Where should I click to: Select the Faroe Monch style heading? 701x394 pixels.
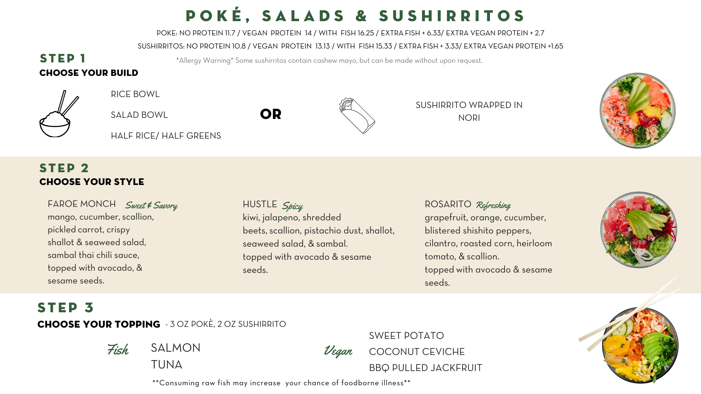81,204
